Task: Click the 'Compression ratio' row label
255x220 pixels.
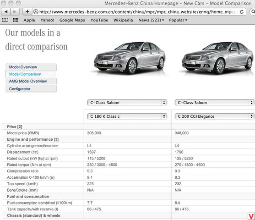Action: pyautogui.click(x=22, y=171)
